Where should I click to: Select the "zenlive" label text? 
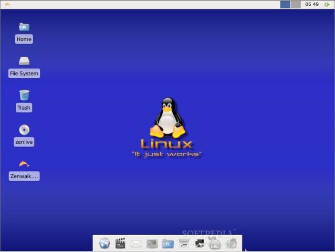click(24, 142)
